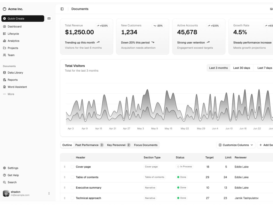Click the Reports clipboard icon
Viewport: 273px width, 205px height.
[5, 80]
